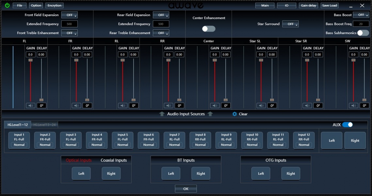372x196 pixels.
Task: Toggle Normal mode on Input 1
Action: coord(19,145)
